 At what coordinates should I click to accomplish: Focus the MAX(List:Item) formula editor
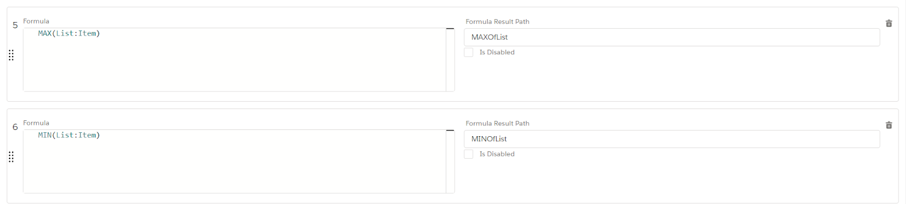point(234,59)
